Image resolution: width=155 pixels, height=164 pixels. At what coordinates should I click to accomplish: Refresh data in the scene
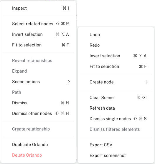(x=116, y=108)
